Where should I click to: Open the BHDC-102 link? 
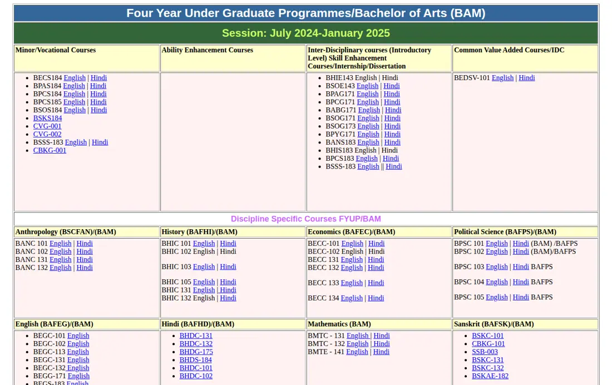[196, 376]
